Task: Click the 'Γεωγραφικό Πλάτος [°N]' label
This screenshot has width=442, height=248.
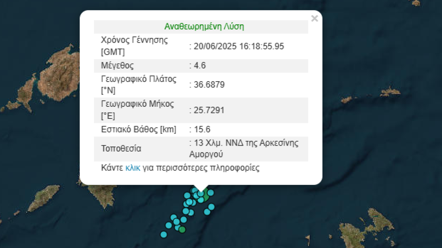Action: coord(139,85)
